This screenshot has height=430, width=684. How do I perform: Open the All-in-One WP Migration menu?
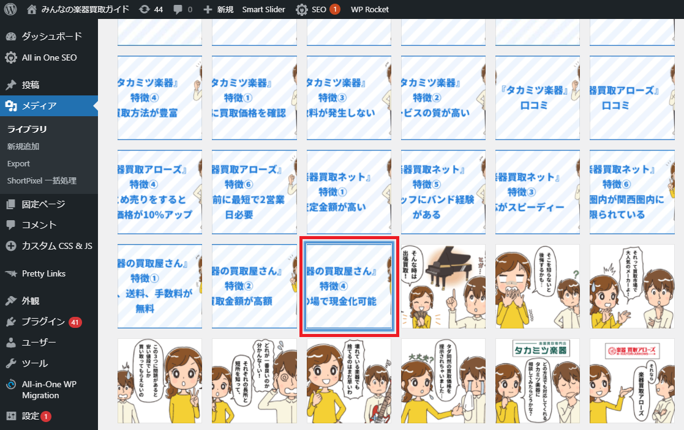coord(49,390)
